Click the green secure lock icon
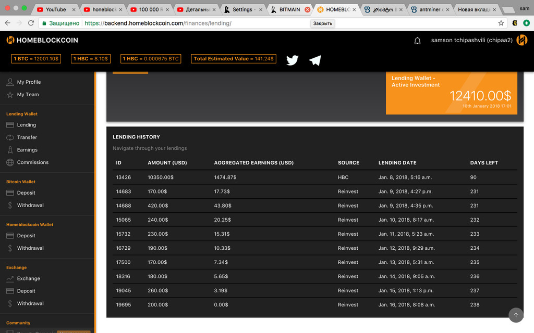 pos(44,23)
